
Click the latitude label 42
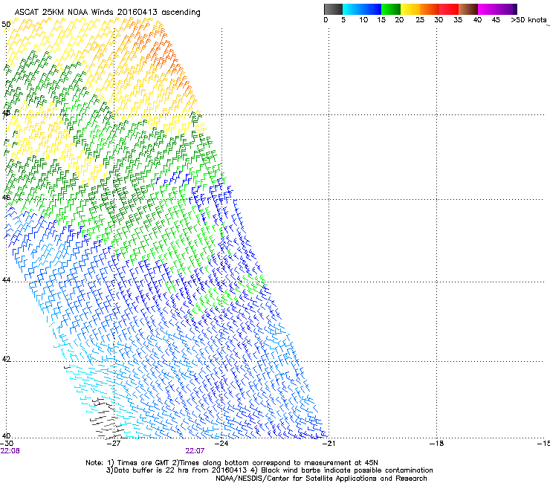[6, 359]
